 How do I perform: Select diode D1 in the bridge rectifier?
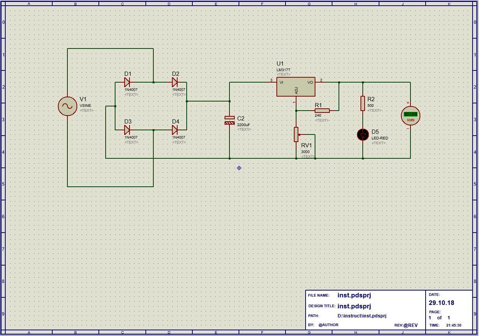coord(126,81)
